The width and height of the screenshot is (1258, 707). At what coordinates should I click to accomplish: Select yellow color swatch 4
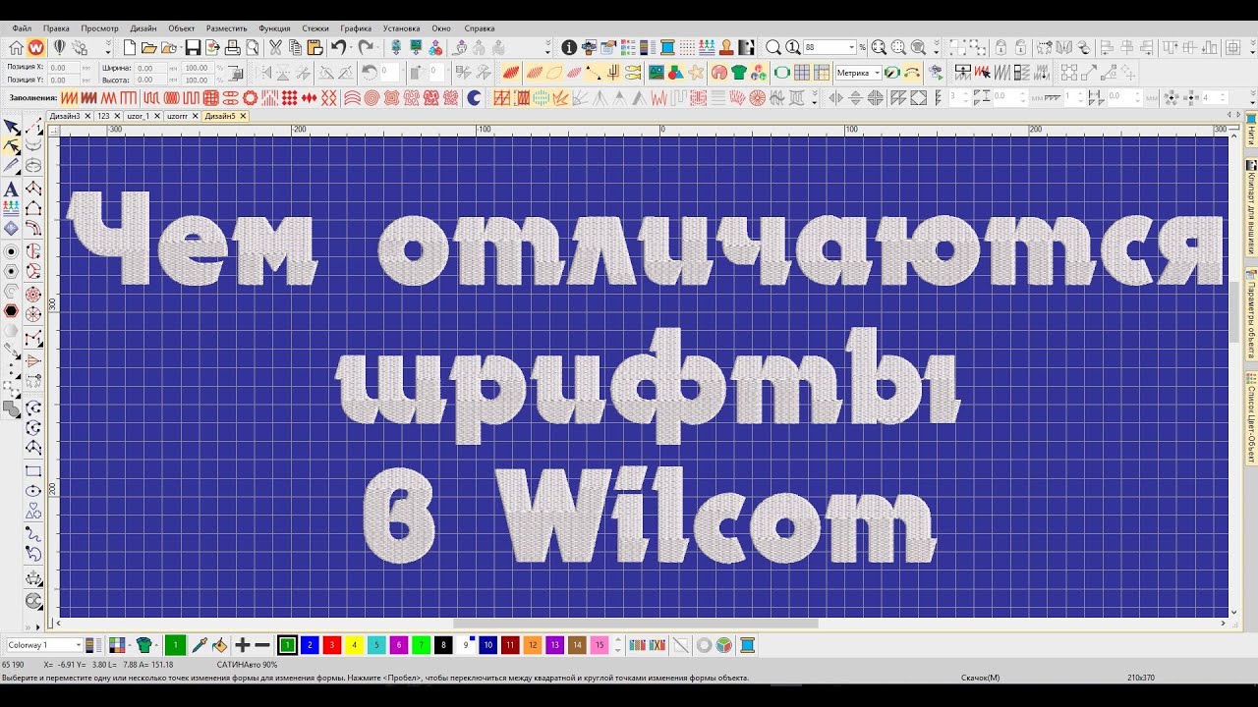point(354,645)
